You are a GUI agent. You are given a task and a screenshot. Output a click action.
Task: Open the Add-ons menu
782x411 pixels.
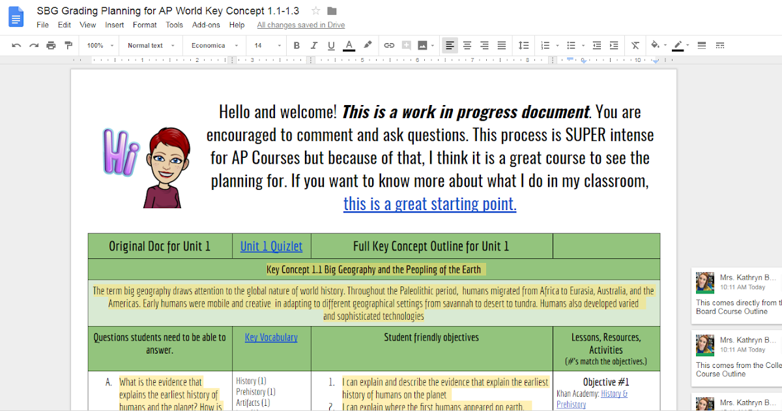206,25
